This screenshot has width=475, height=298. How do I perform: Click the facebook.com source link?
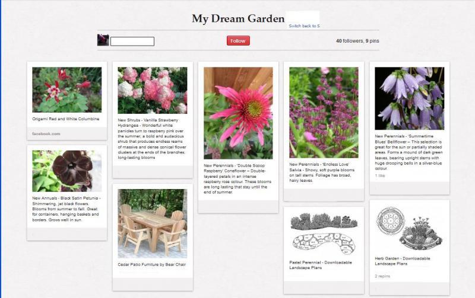[46, 134]
